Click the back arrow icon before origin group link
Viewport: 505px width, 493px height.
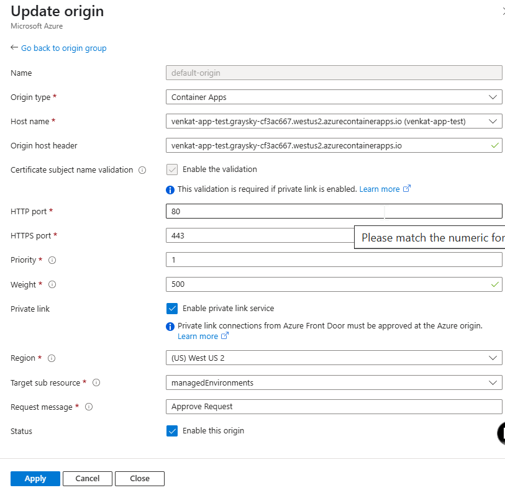tap(14, 48)
